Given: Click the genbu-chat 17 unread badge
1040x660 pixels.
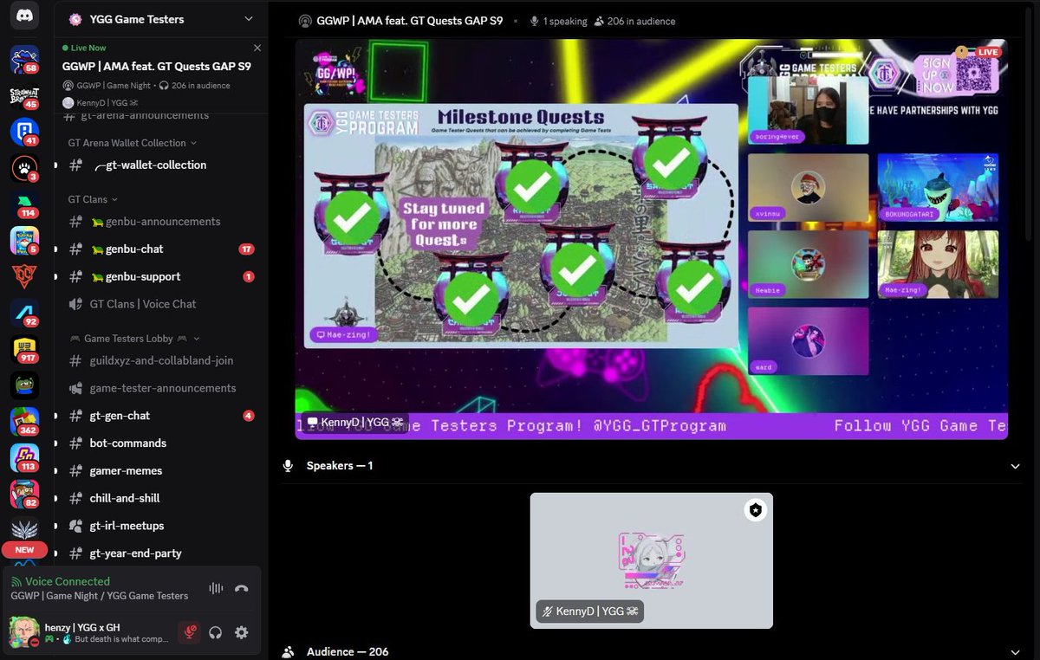Looking at the screenshot, I should point(247,249).
